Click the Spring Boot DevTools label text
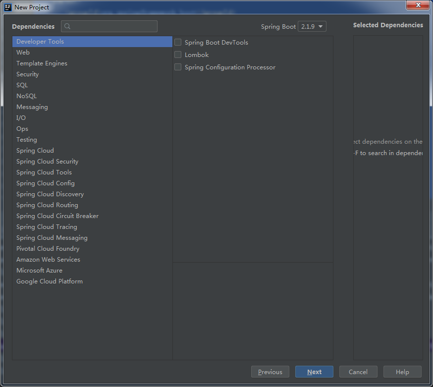 216,43
